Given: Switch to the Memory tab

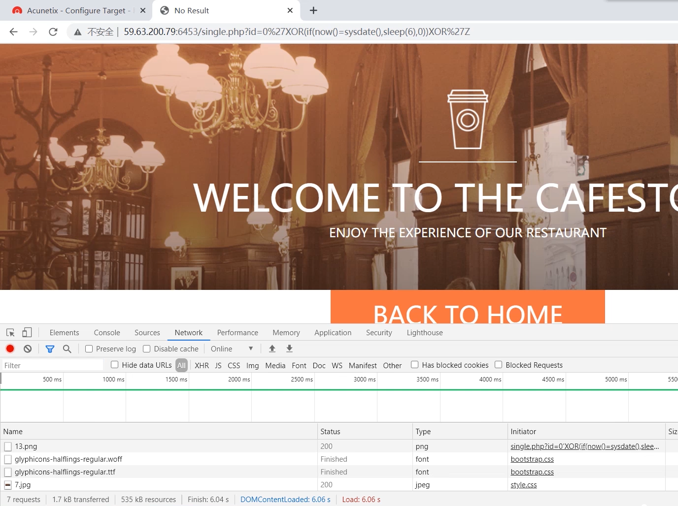Looking at the screenshot, I should (286, 333).
